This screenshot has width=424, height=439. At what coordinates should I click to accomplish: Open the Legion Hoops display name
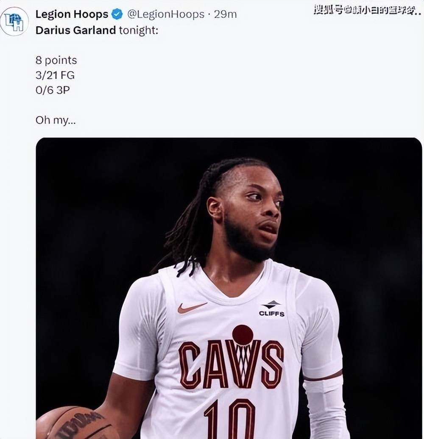click(x=72, y=14)
